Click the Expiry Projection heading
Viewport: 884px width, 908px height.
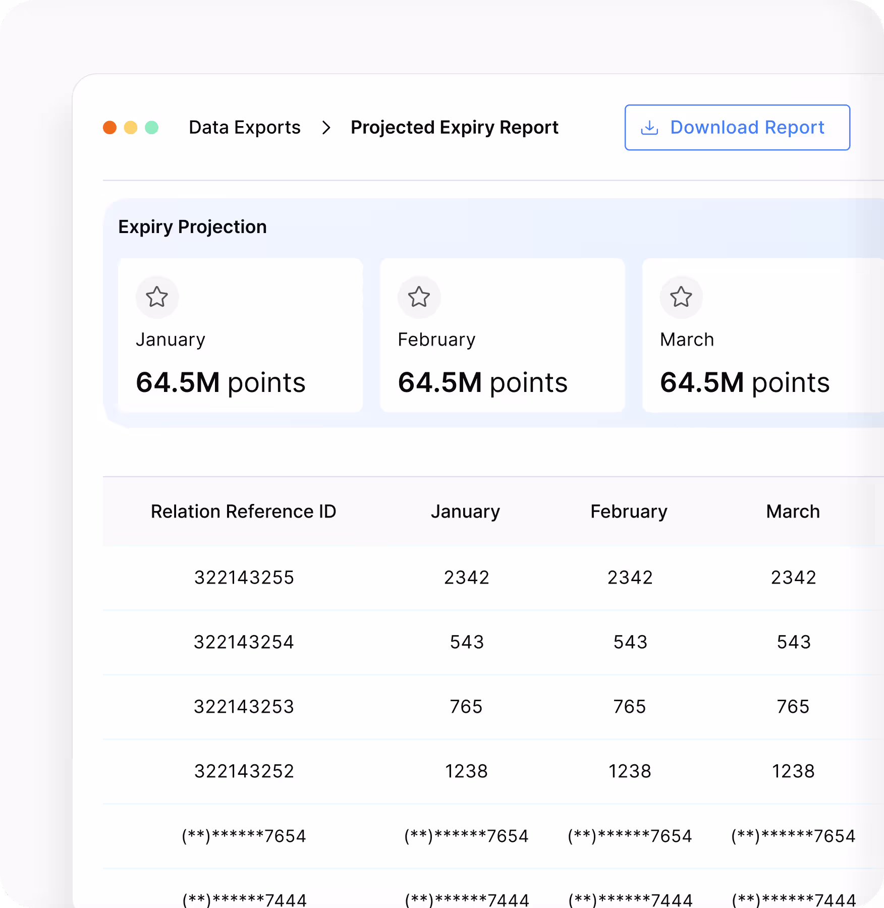(x=192, y=227)
